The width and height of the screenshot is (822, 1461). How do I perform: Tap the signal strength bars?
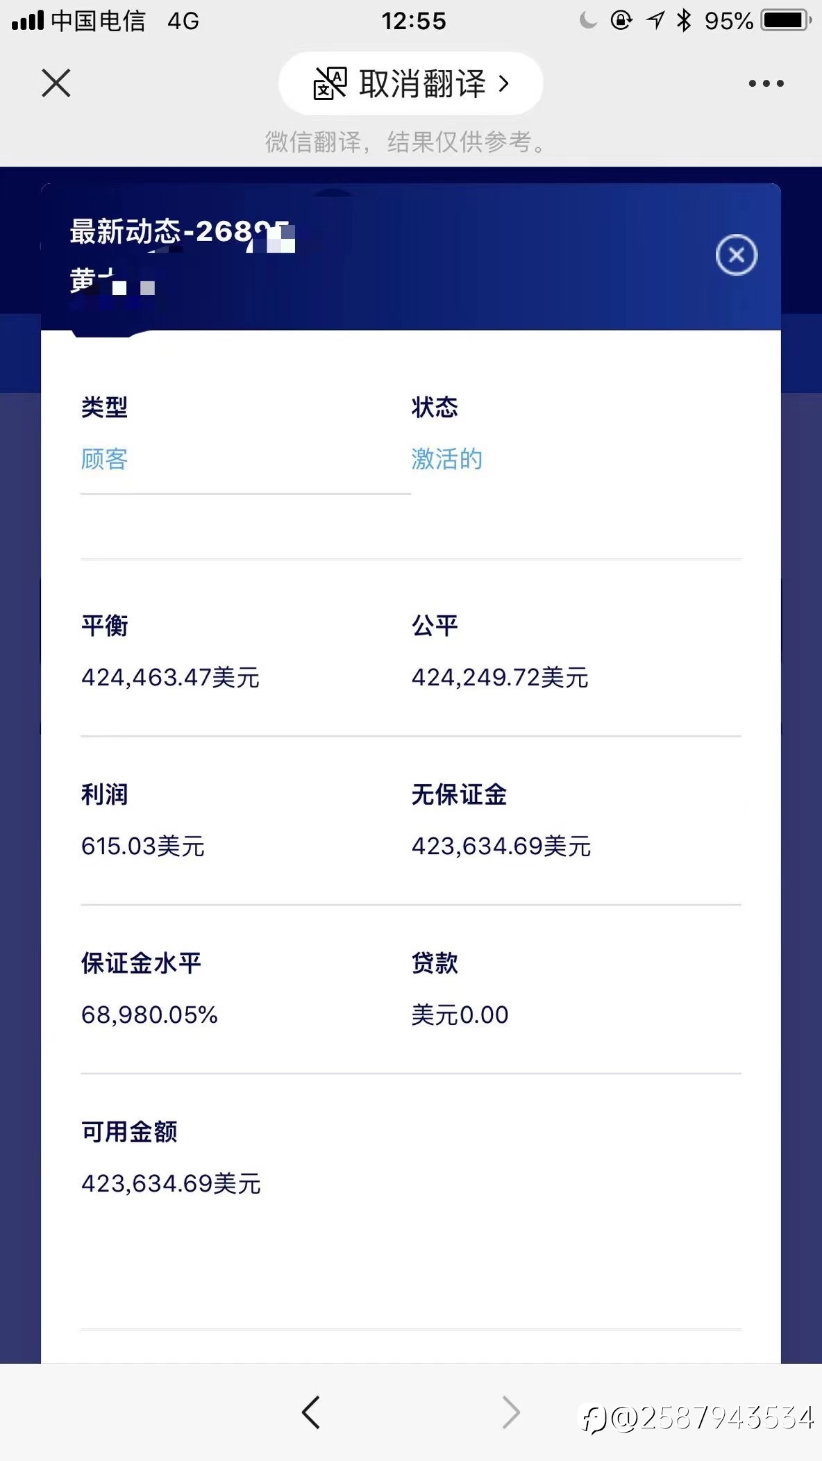(28, 20)
